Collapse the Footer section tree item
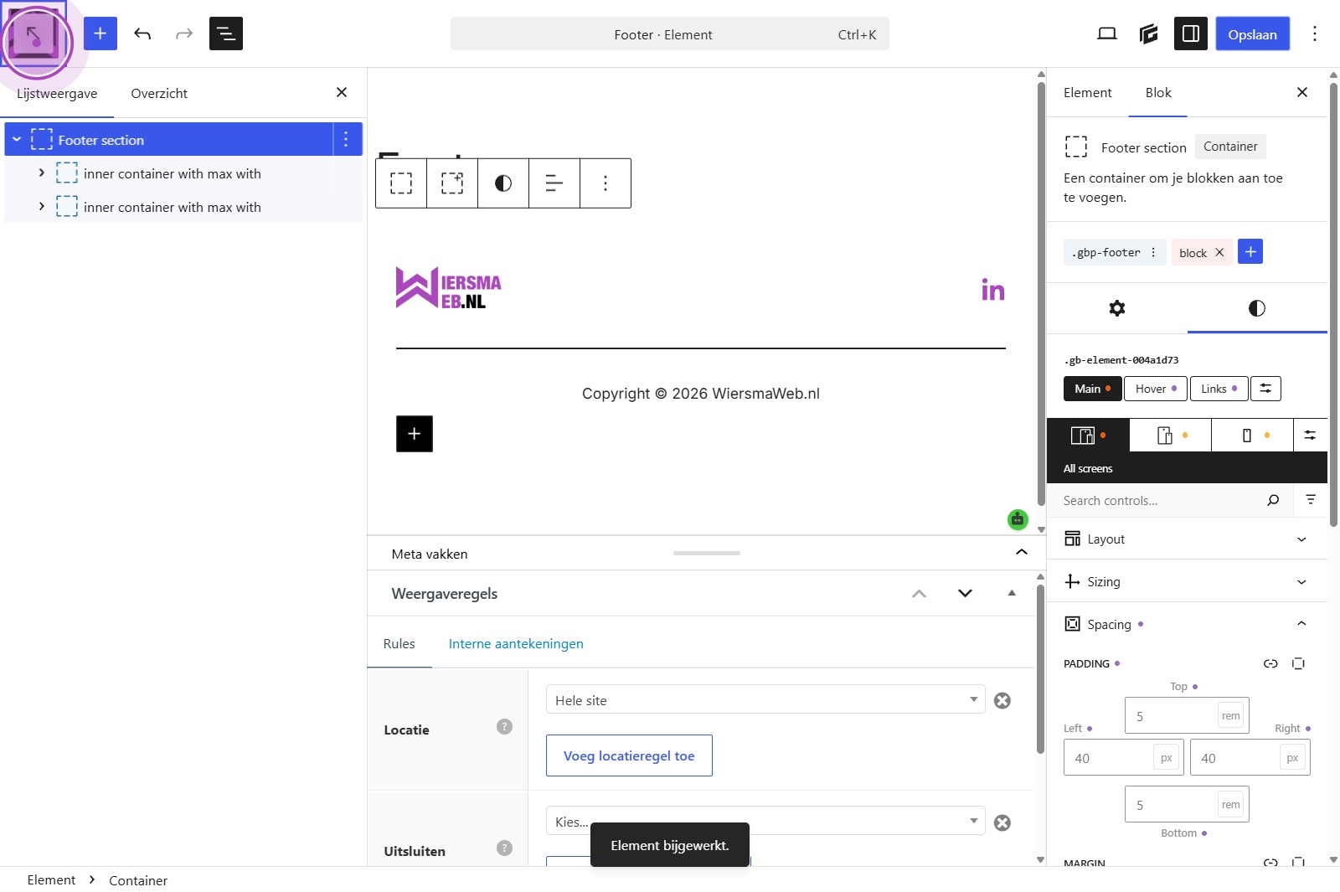1340x892 pixels. click(x=17, y=140)
